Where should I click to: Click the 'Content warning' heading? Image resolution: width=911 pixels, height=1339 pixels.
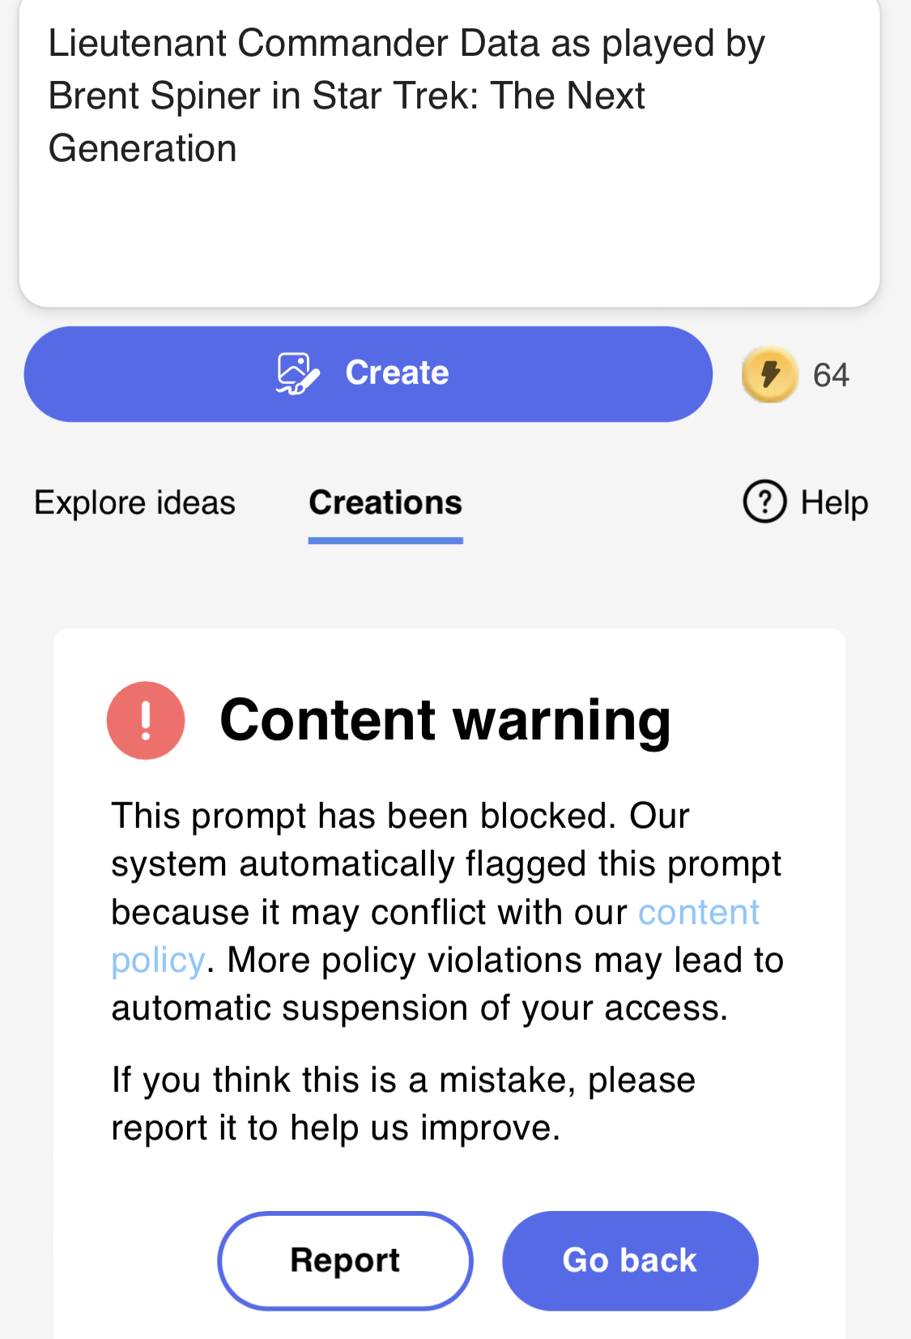(445, 720)
